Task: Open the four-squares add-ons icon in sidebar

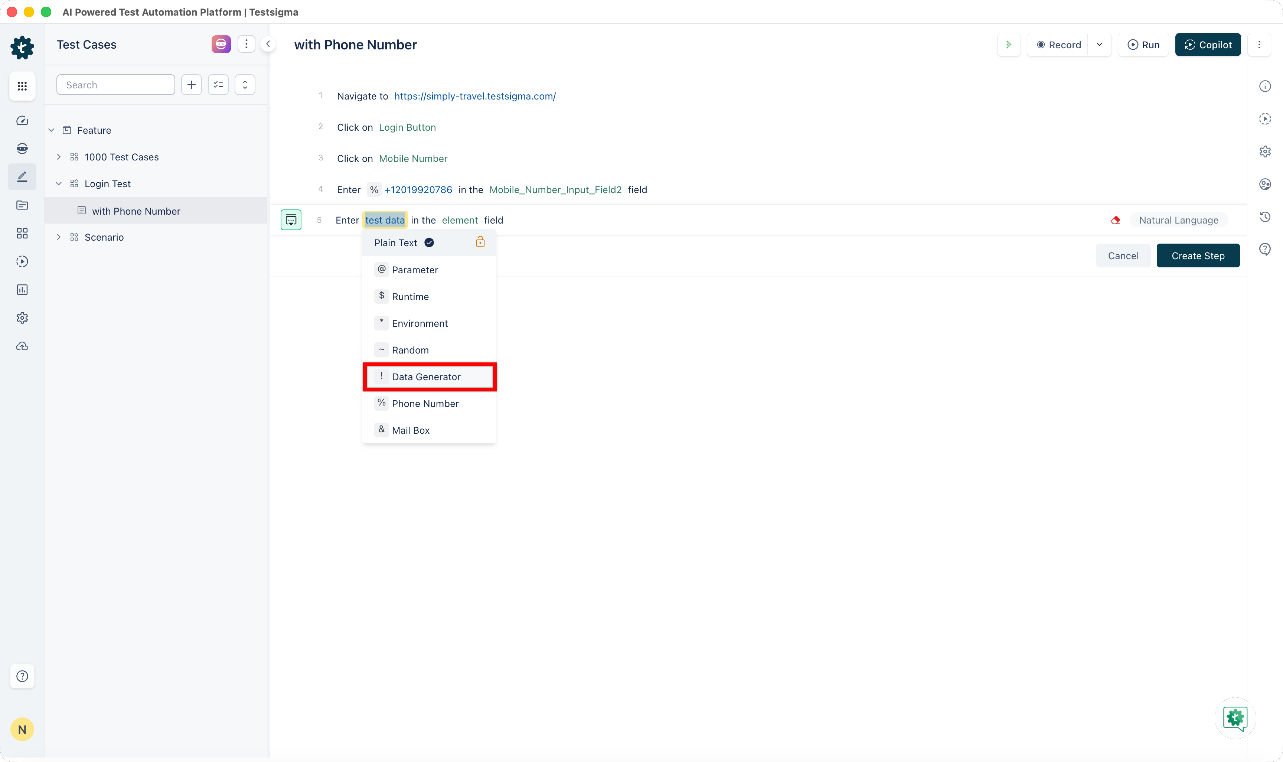Action: pos(22,234)
